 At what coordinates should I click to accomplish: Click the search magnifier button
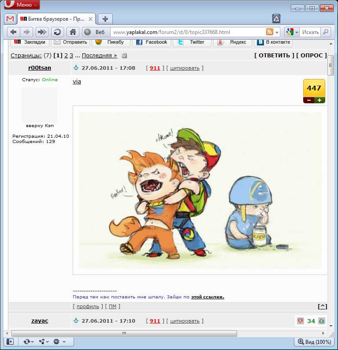(326, 32)
